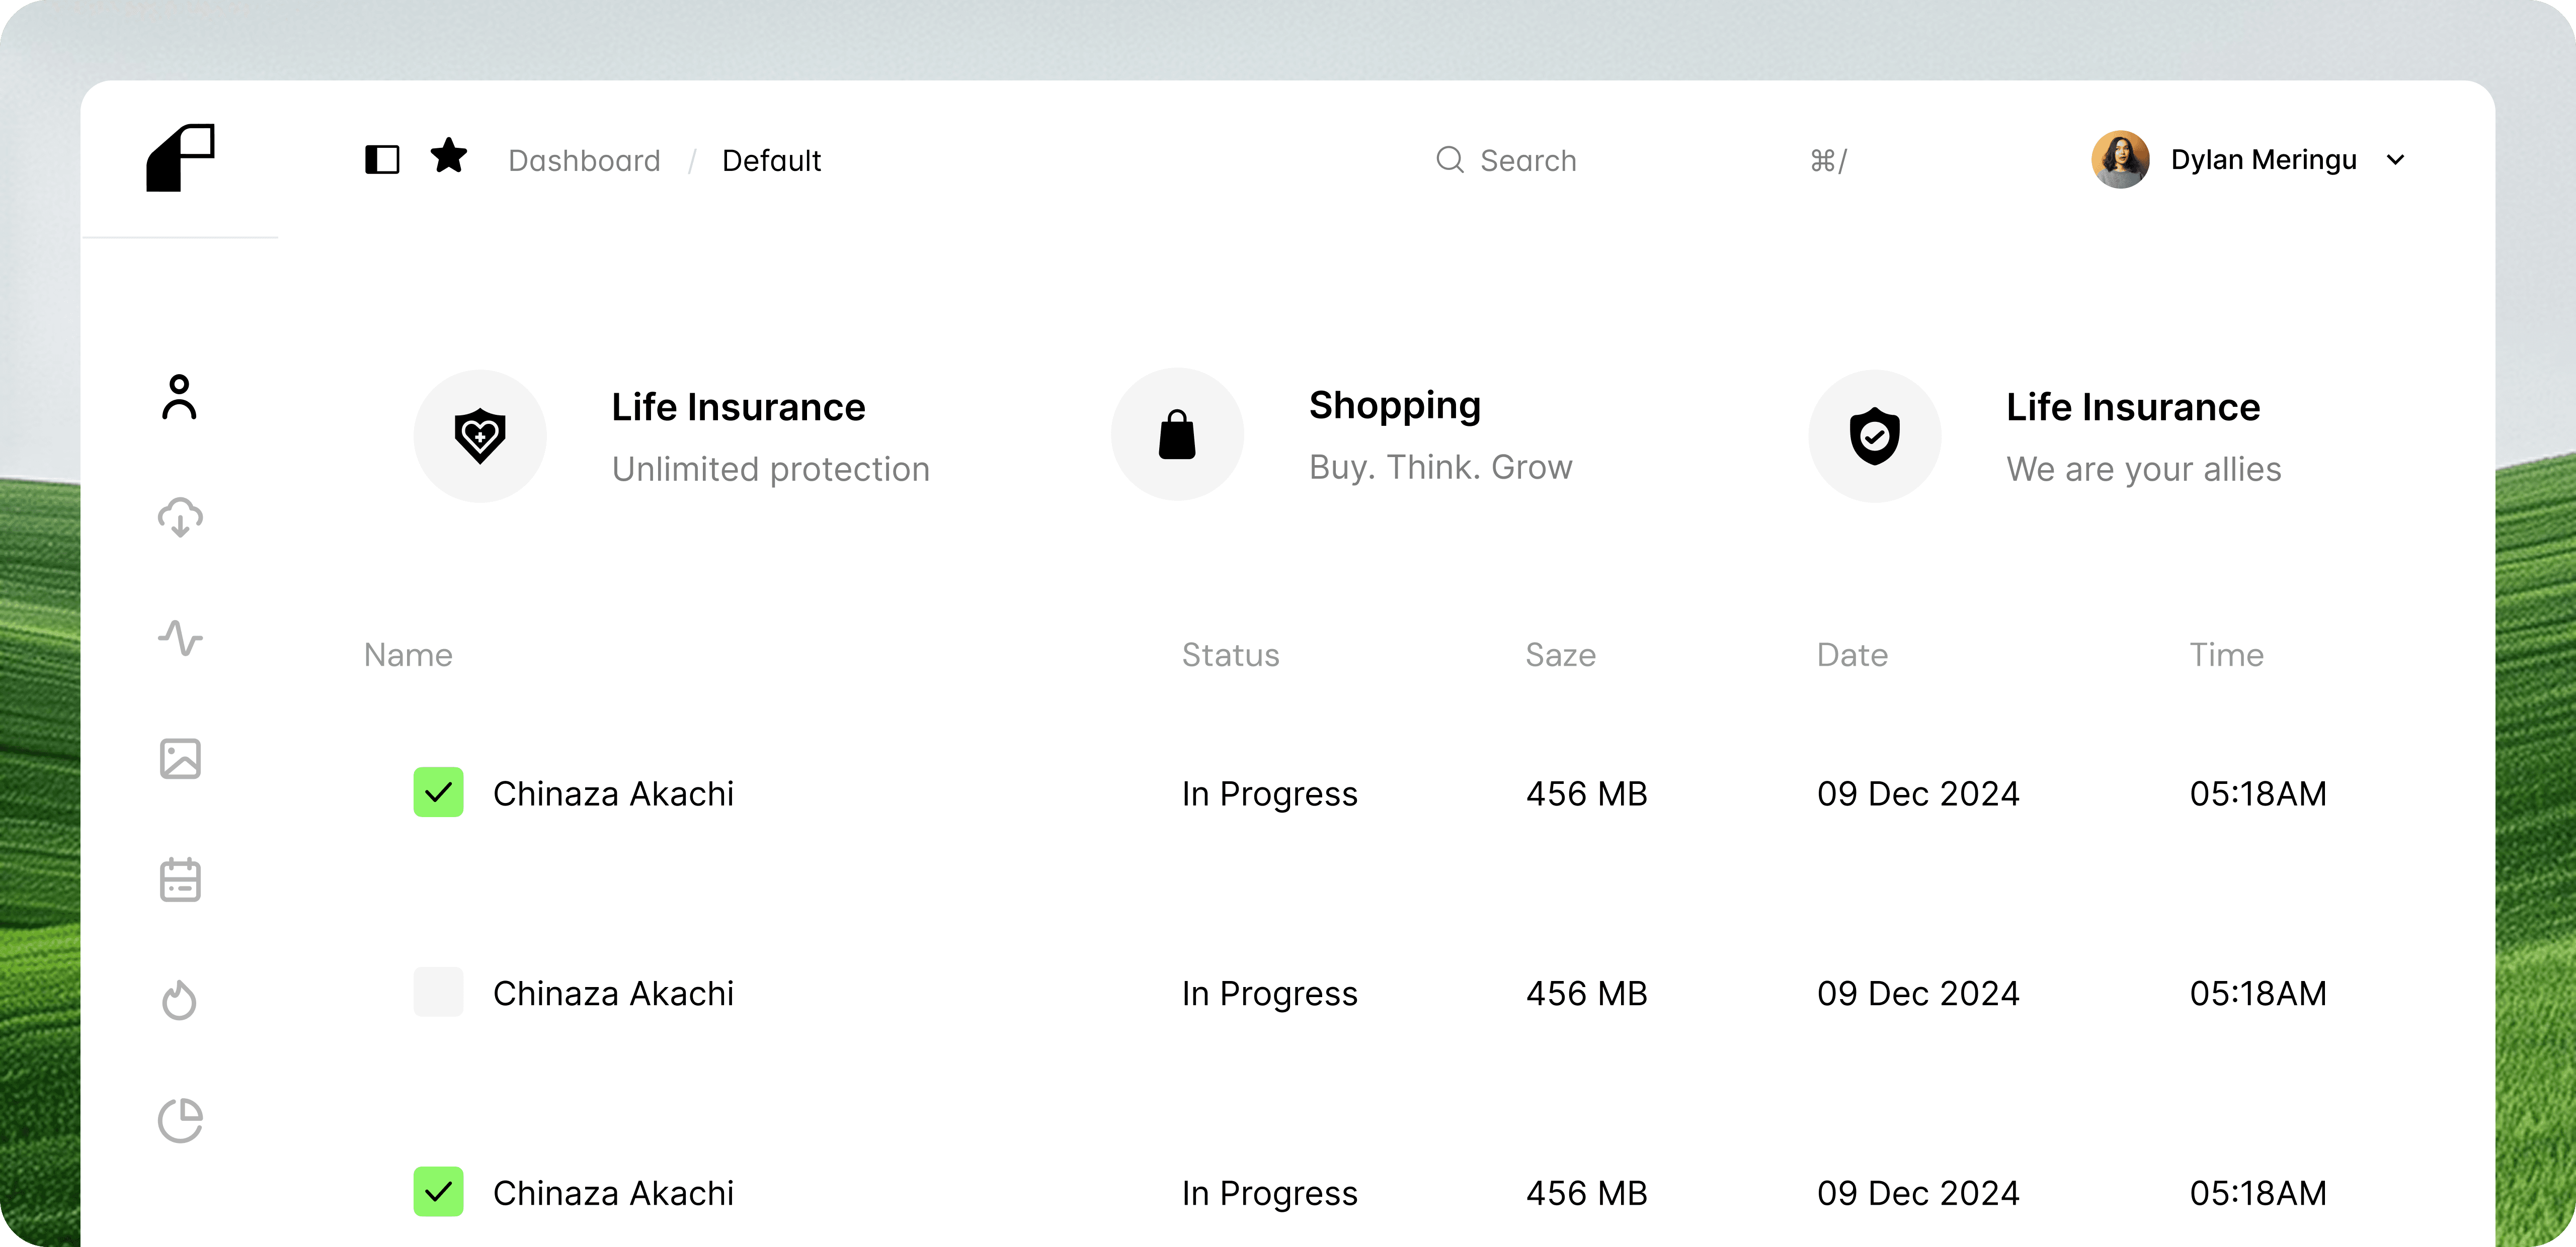Uncheck the third Chinaza Akachi row checkbox
This screenshot has height=1247, width=2576.
point(438,1191)
